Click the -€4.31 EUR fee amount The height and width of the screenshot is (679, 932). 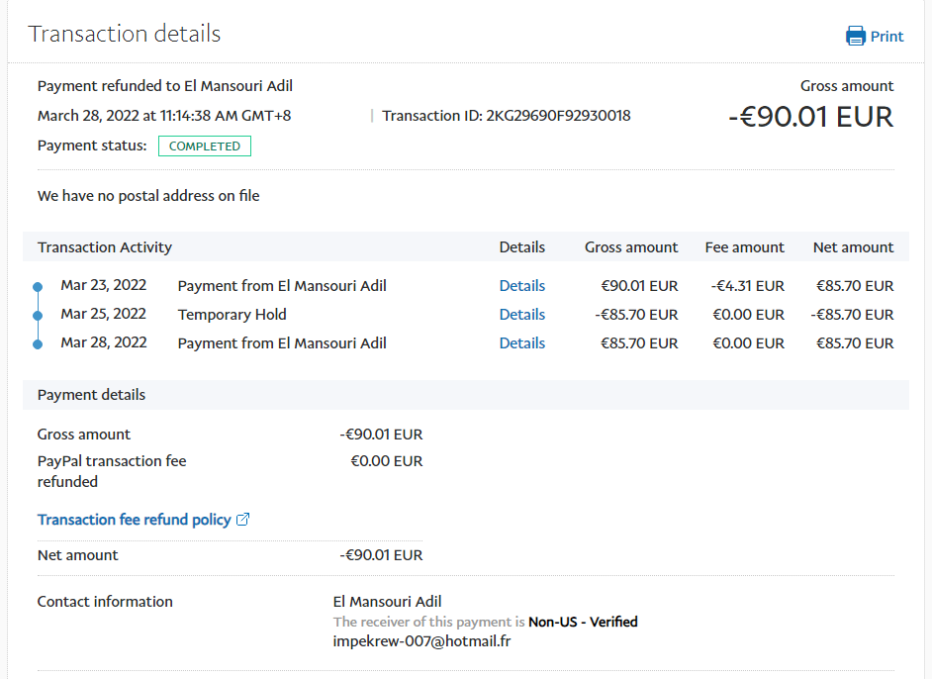point(747,286)
